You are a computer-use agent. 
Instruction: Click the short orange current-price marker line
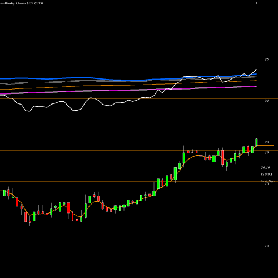[265, 146]
